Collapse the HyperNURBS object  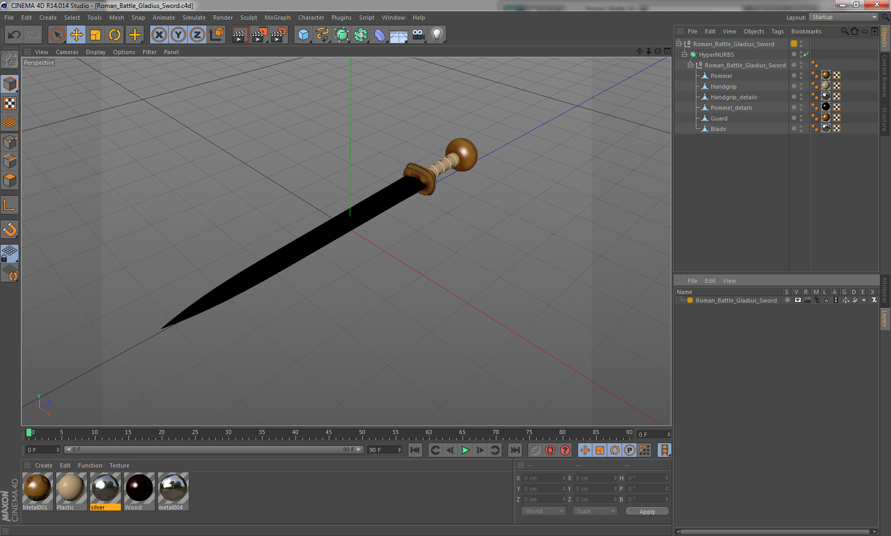tap(684, 55)
